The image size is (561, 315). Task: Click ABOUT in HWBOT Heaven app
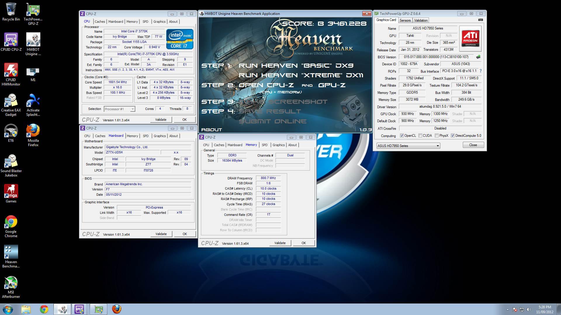[212, 129]
